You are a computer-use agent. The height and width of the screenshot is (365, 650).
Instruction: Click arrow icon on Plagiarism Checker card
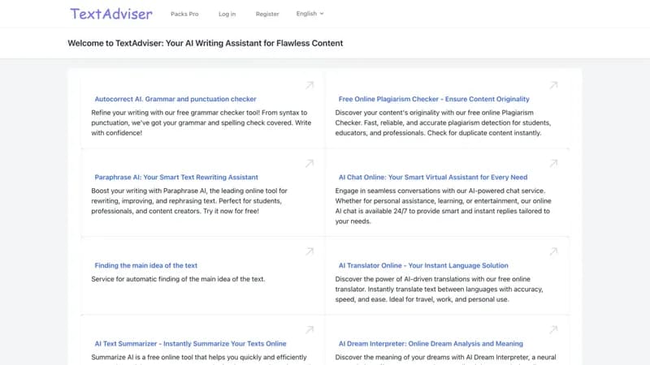(553, 85)
